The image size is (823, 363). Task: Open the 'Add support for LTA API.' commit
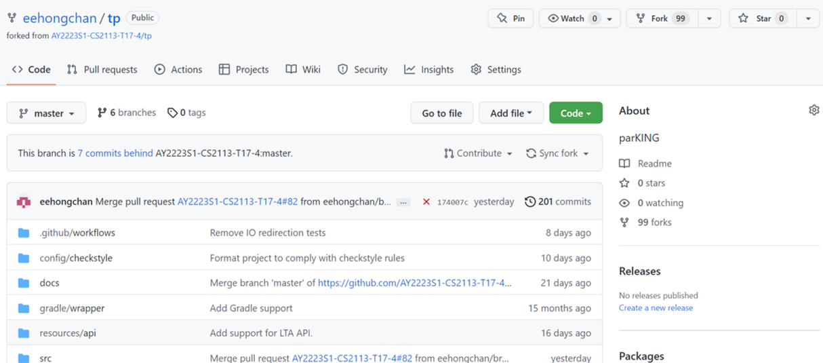261,333
